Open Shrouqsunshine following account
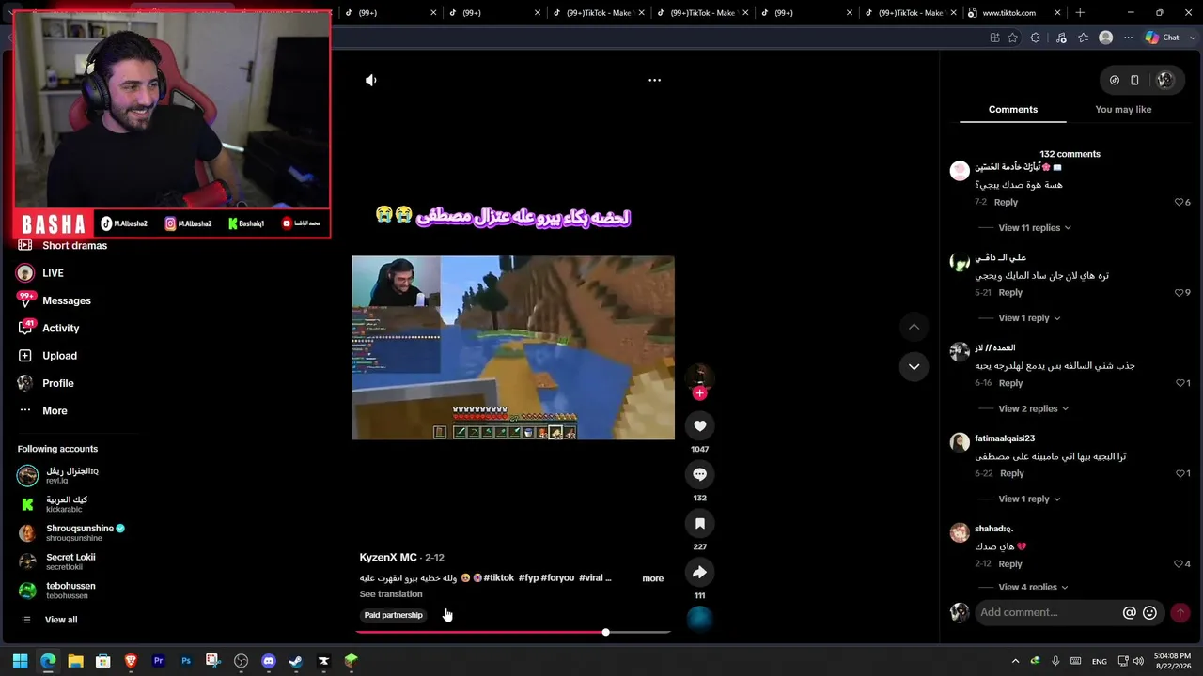The image size is (1203, 676). coord(71,533)
